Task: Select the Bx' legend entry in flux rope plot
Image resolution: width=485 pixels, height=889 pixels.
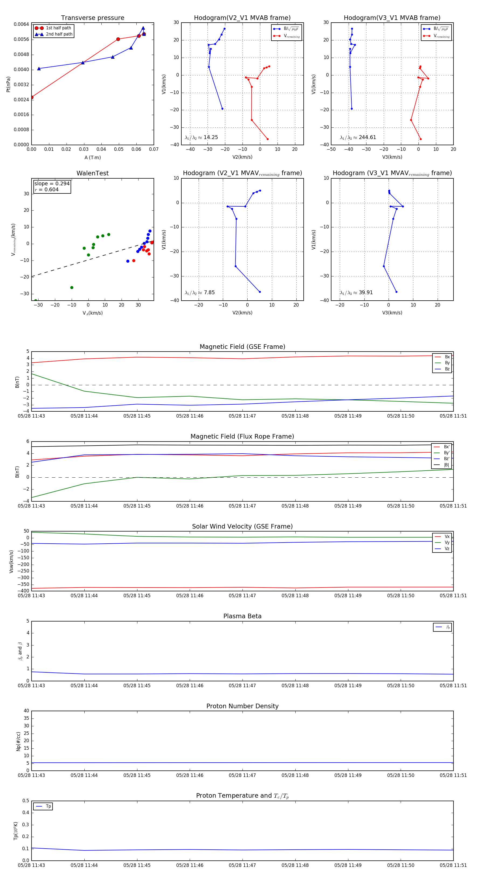Action: pos(442,447)
